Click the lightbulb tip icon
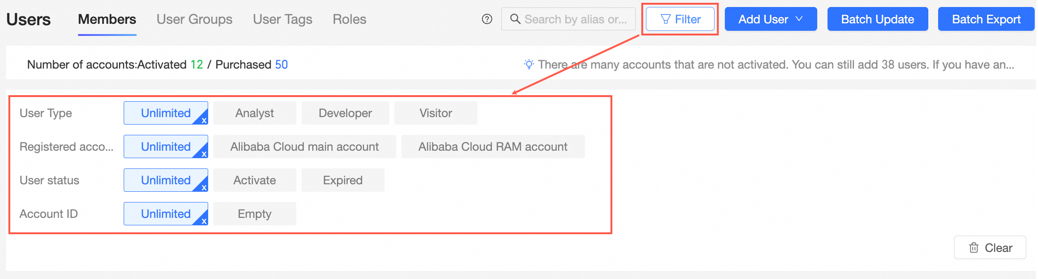 (x=528, y=64)
